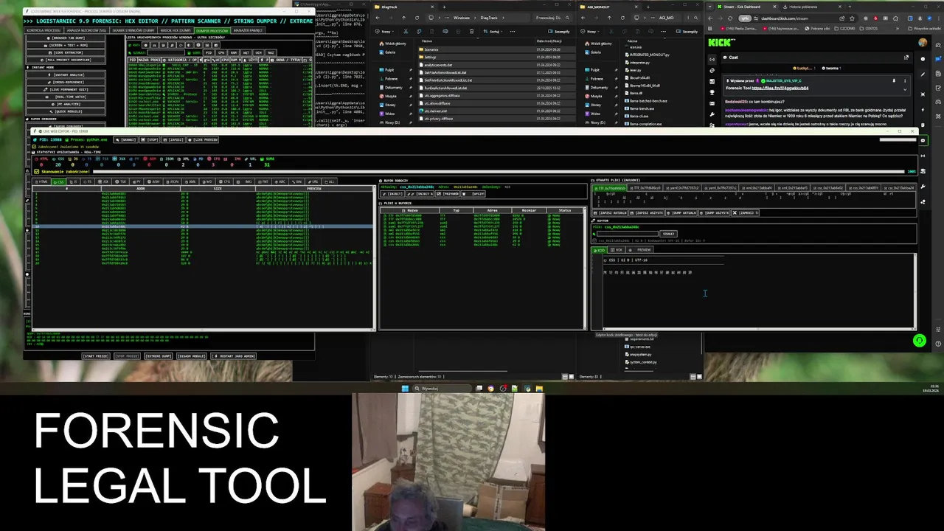The width and height of the screenshot is (944, 531).
Task: Close tab with the ZAMKNIJ button
Action: pos(745,213)
